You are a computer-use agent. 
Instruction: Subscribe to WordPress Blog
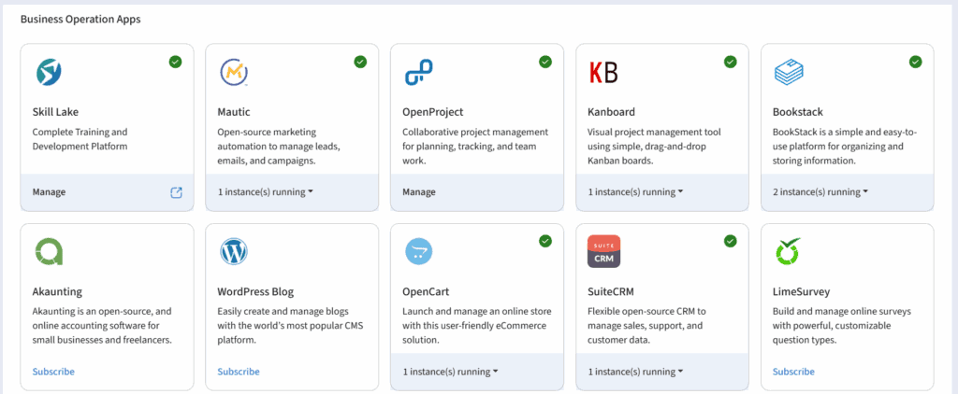click(239, 372)
